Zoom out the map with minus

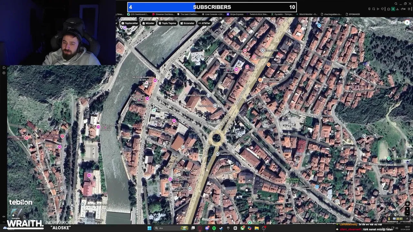point(408,213)
